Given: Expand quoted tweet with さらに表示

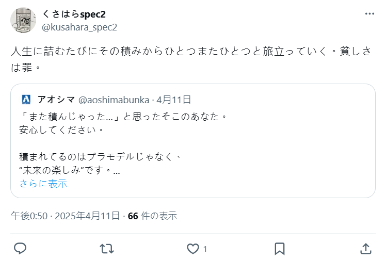Looking at the screenshot, I should [43, 184].
